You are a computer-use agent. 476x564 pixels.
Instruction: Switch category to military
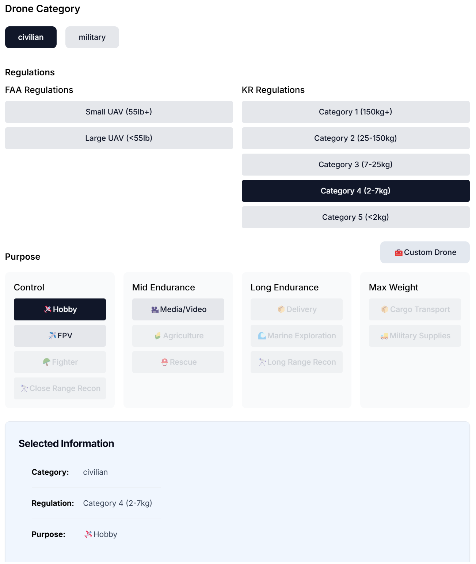pyautogui.click(x=92, y=37)
